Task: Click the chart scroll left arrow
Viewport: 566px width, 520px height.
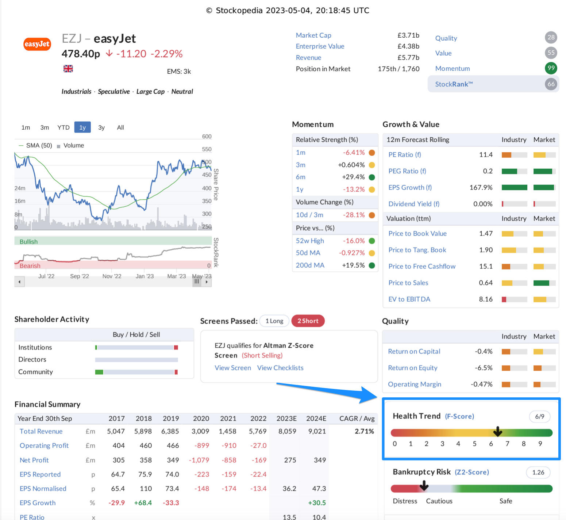Action: (19, 282)
